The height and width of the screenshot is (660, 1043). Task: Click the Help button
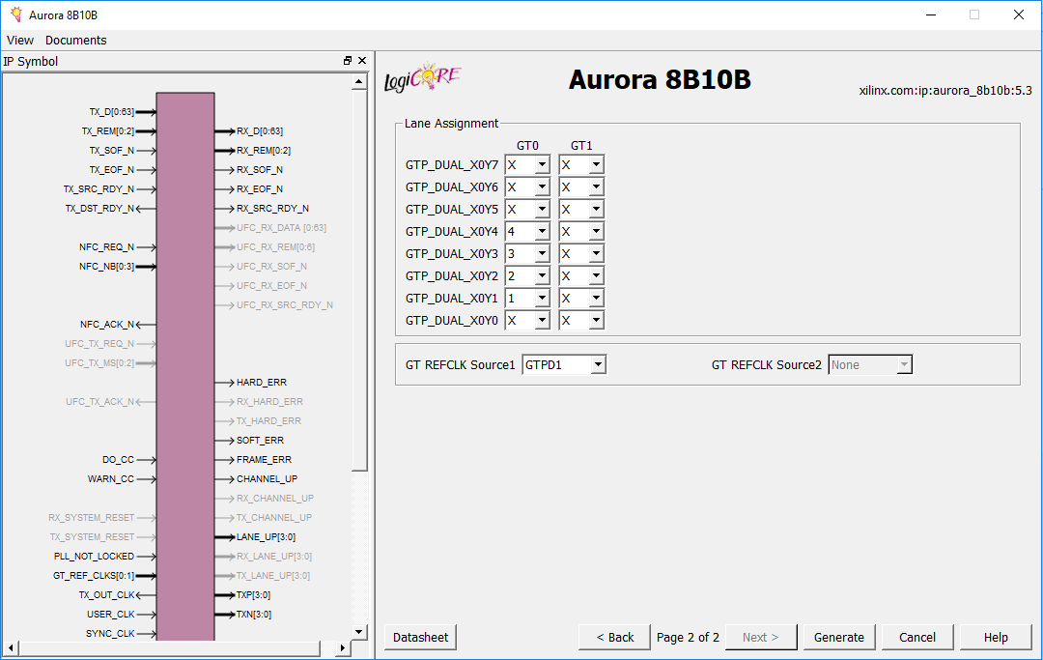[x=995, y=637]
